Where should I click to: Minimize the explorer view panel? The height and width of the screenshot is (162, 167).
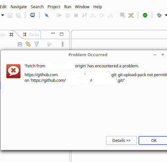(53, 33)
